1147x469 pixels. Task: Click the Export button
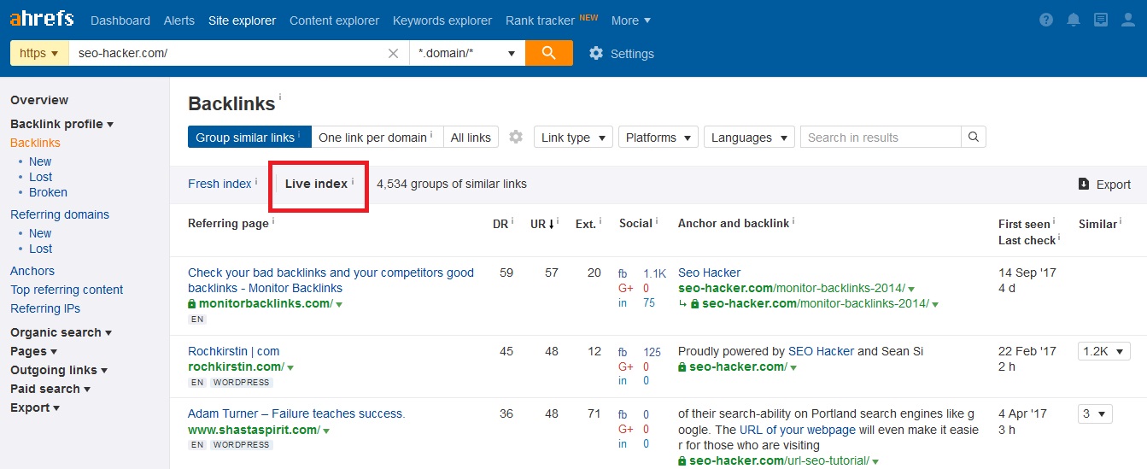pyautogui.click(x=1104, y=185)
